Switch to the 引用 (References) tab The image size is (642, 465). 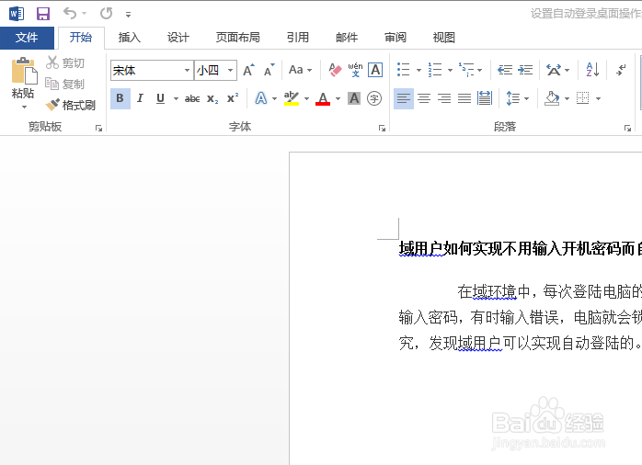click(298, 38)
